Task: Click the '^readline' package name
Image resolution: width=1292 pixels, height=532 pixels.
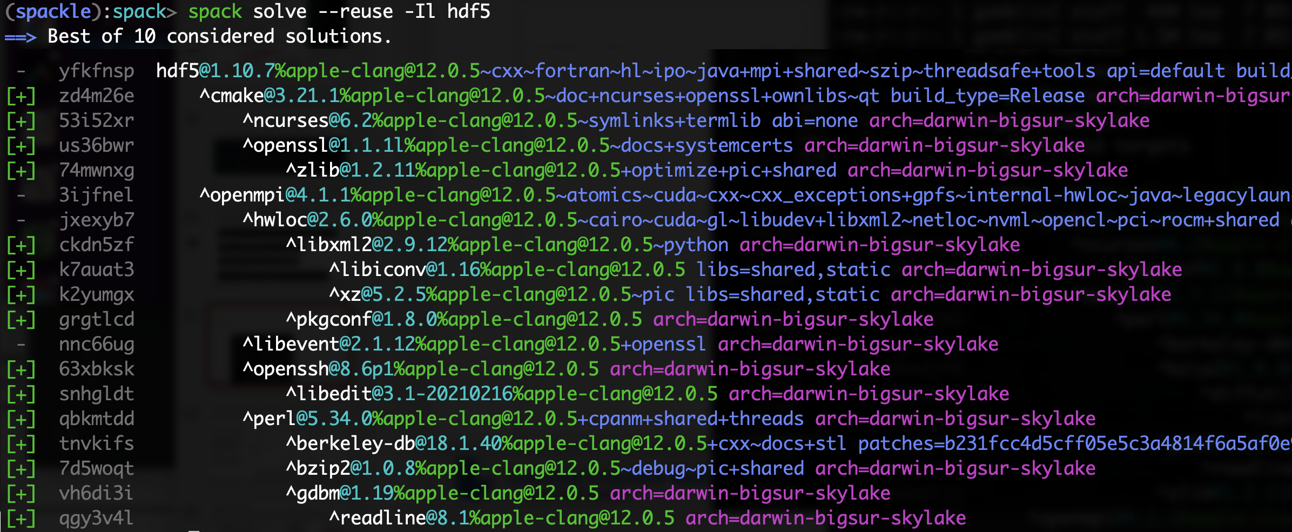Action: pyautogui.click(x=377, y=518)
